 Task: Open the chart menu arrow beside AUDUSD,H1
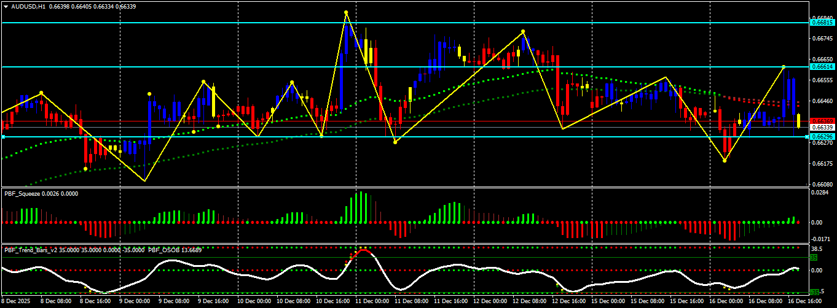(6, 6)
